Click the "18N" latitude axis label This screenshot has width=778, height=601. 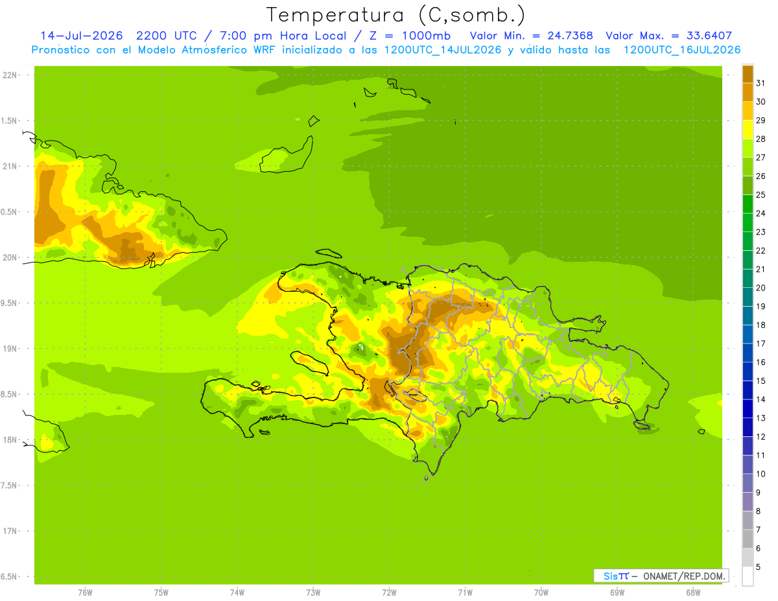10,440
